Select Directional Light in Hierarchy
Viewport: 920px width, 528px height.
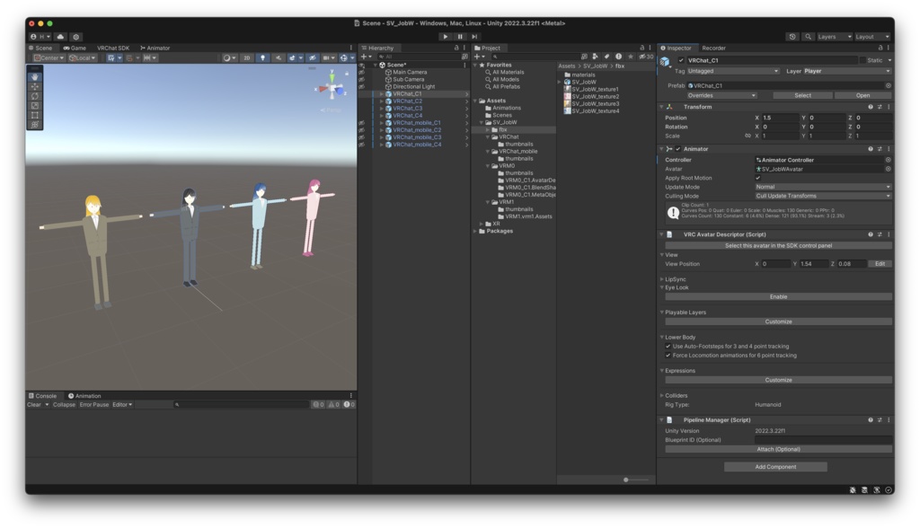click(413, 86)
